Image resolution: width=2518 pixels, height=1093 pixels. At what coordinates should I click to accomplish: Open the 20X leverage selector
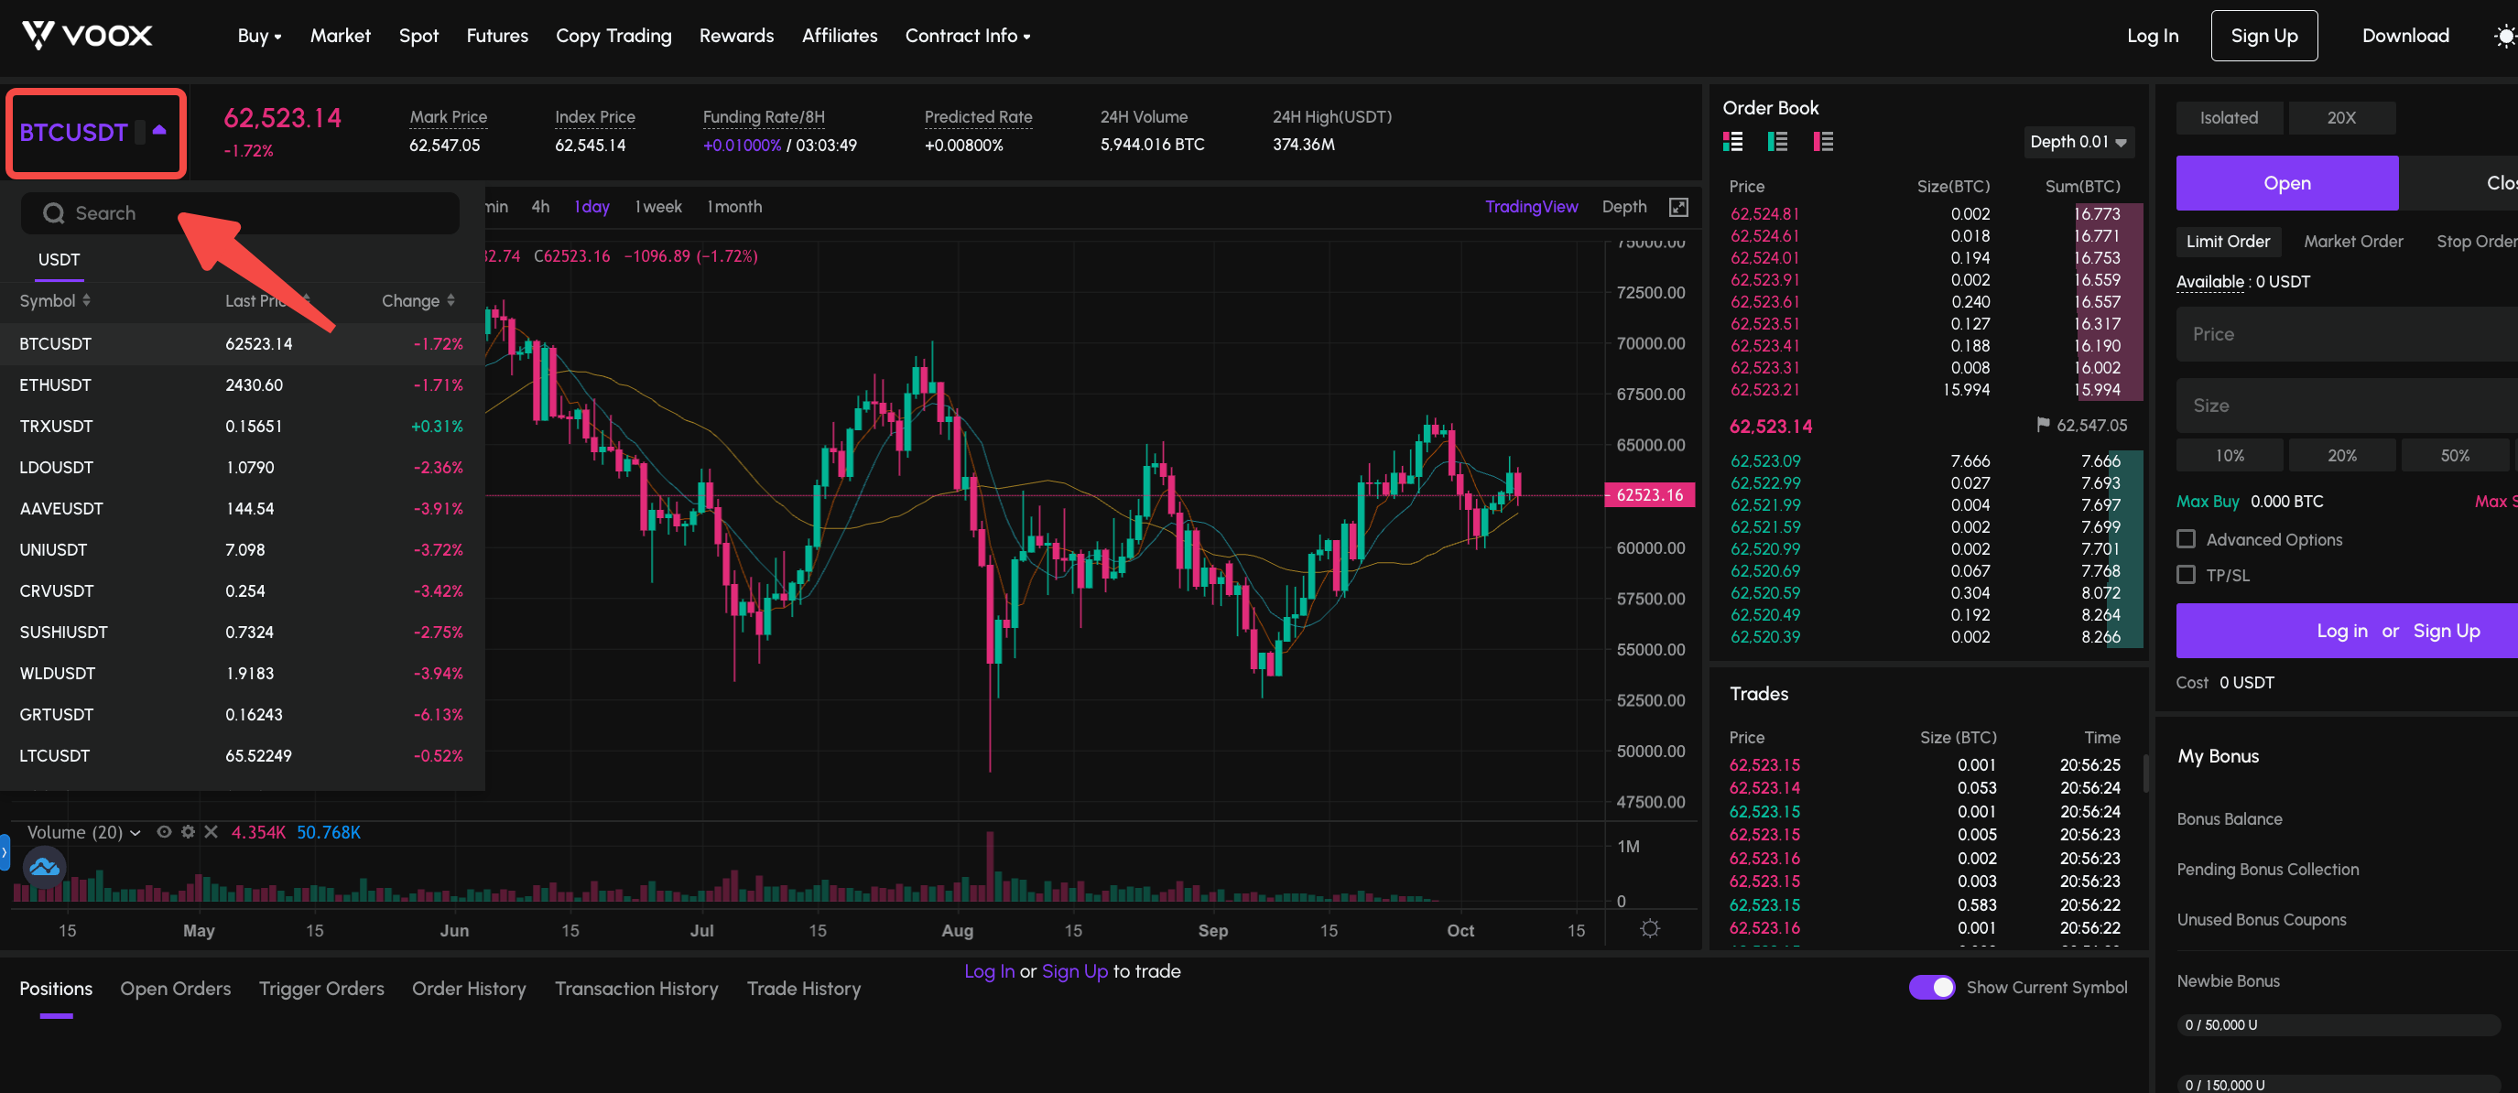coord(2342,117)
